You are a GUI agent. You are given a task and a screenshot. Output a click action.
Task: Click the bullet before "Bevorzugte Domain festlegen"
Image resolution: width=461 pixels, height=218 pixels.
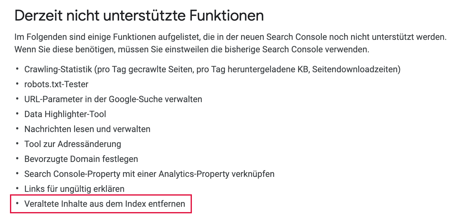pos(17,159)
